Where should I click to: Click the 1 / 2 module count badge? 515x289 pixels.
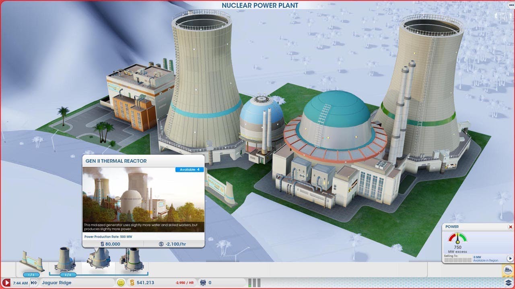point(31,275)
